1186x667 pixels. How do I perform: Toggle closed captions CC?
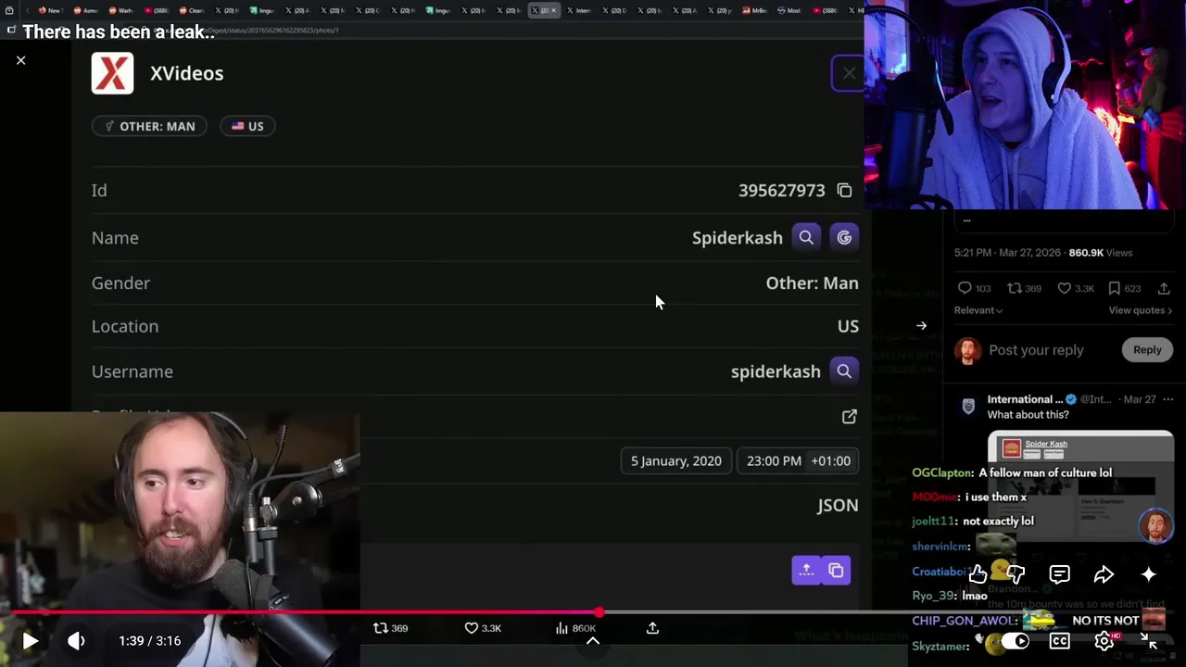pos(1059,641)
